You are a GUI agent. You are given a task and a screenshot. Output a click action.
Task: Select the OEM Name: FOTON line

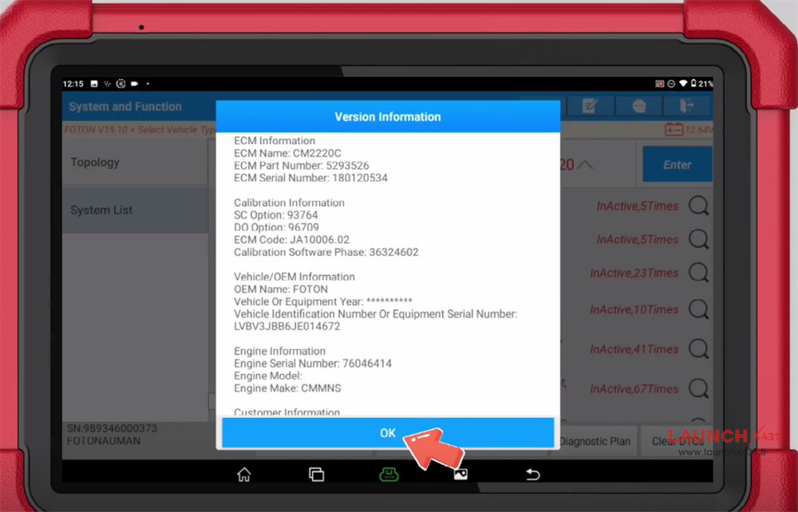click(281, 289)
